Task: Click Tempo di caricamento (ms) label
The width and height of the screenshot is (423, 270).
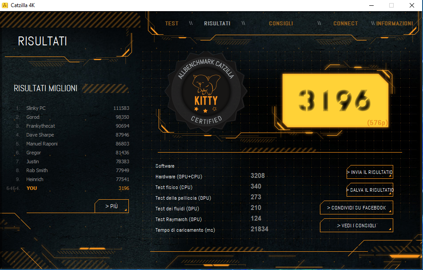Action: click(x=185, y=230)
